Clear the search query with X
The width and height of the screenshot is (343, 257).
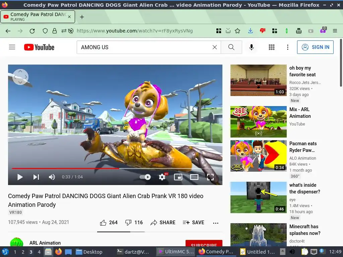tap(215, 47)
